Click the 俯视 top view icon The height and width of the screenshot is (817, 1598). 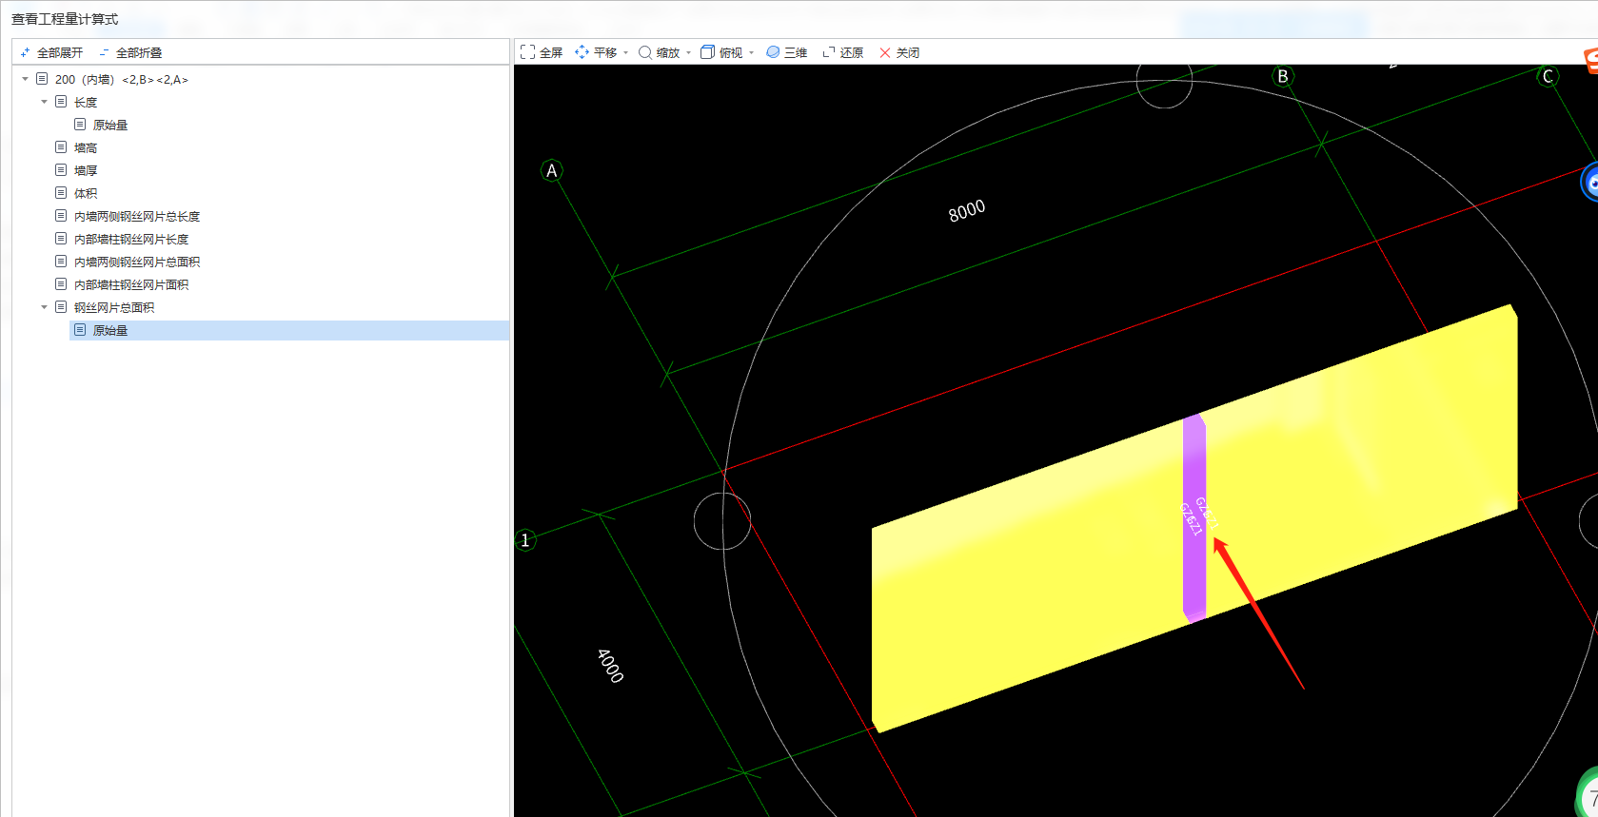pyautogui.click(x=707, y=52)
